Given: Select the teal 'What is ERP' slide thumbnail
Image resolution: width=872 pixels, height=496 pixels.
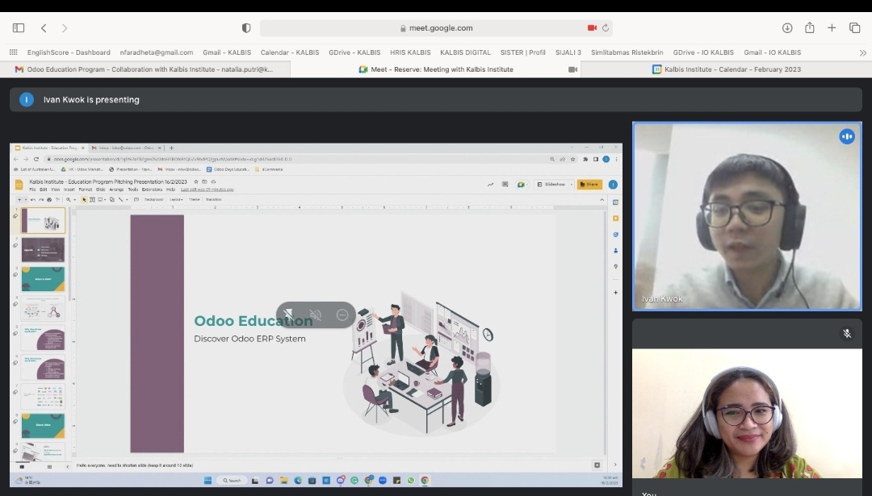Looking at the screenshot, I should (x=43, y=279).
